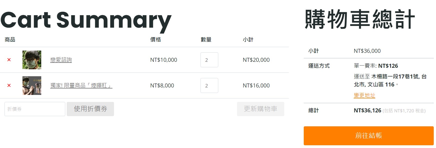Click the Cart Summary heading
The image size is (436, 148).
tap(86, 20)
